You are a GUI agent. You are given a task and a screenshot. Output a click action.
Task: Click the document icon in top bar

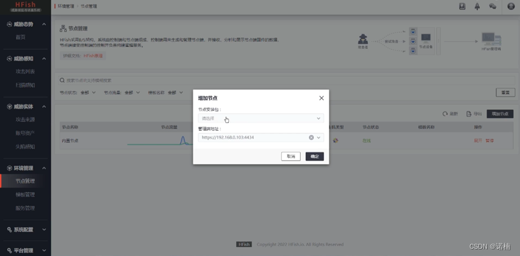coord(462,6)
